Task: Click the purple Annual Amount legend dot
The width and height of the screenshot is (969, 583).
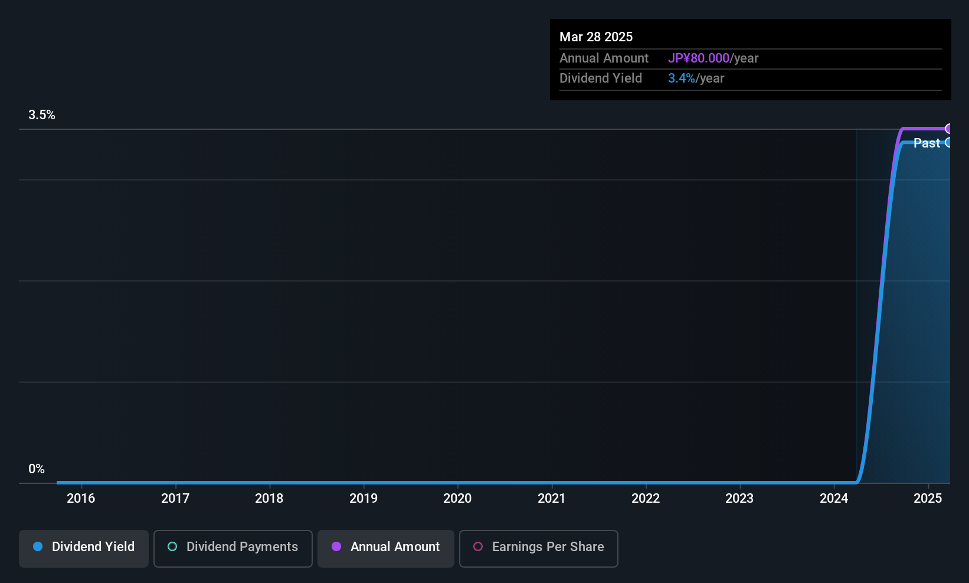Action: point(336,546)
